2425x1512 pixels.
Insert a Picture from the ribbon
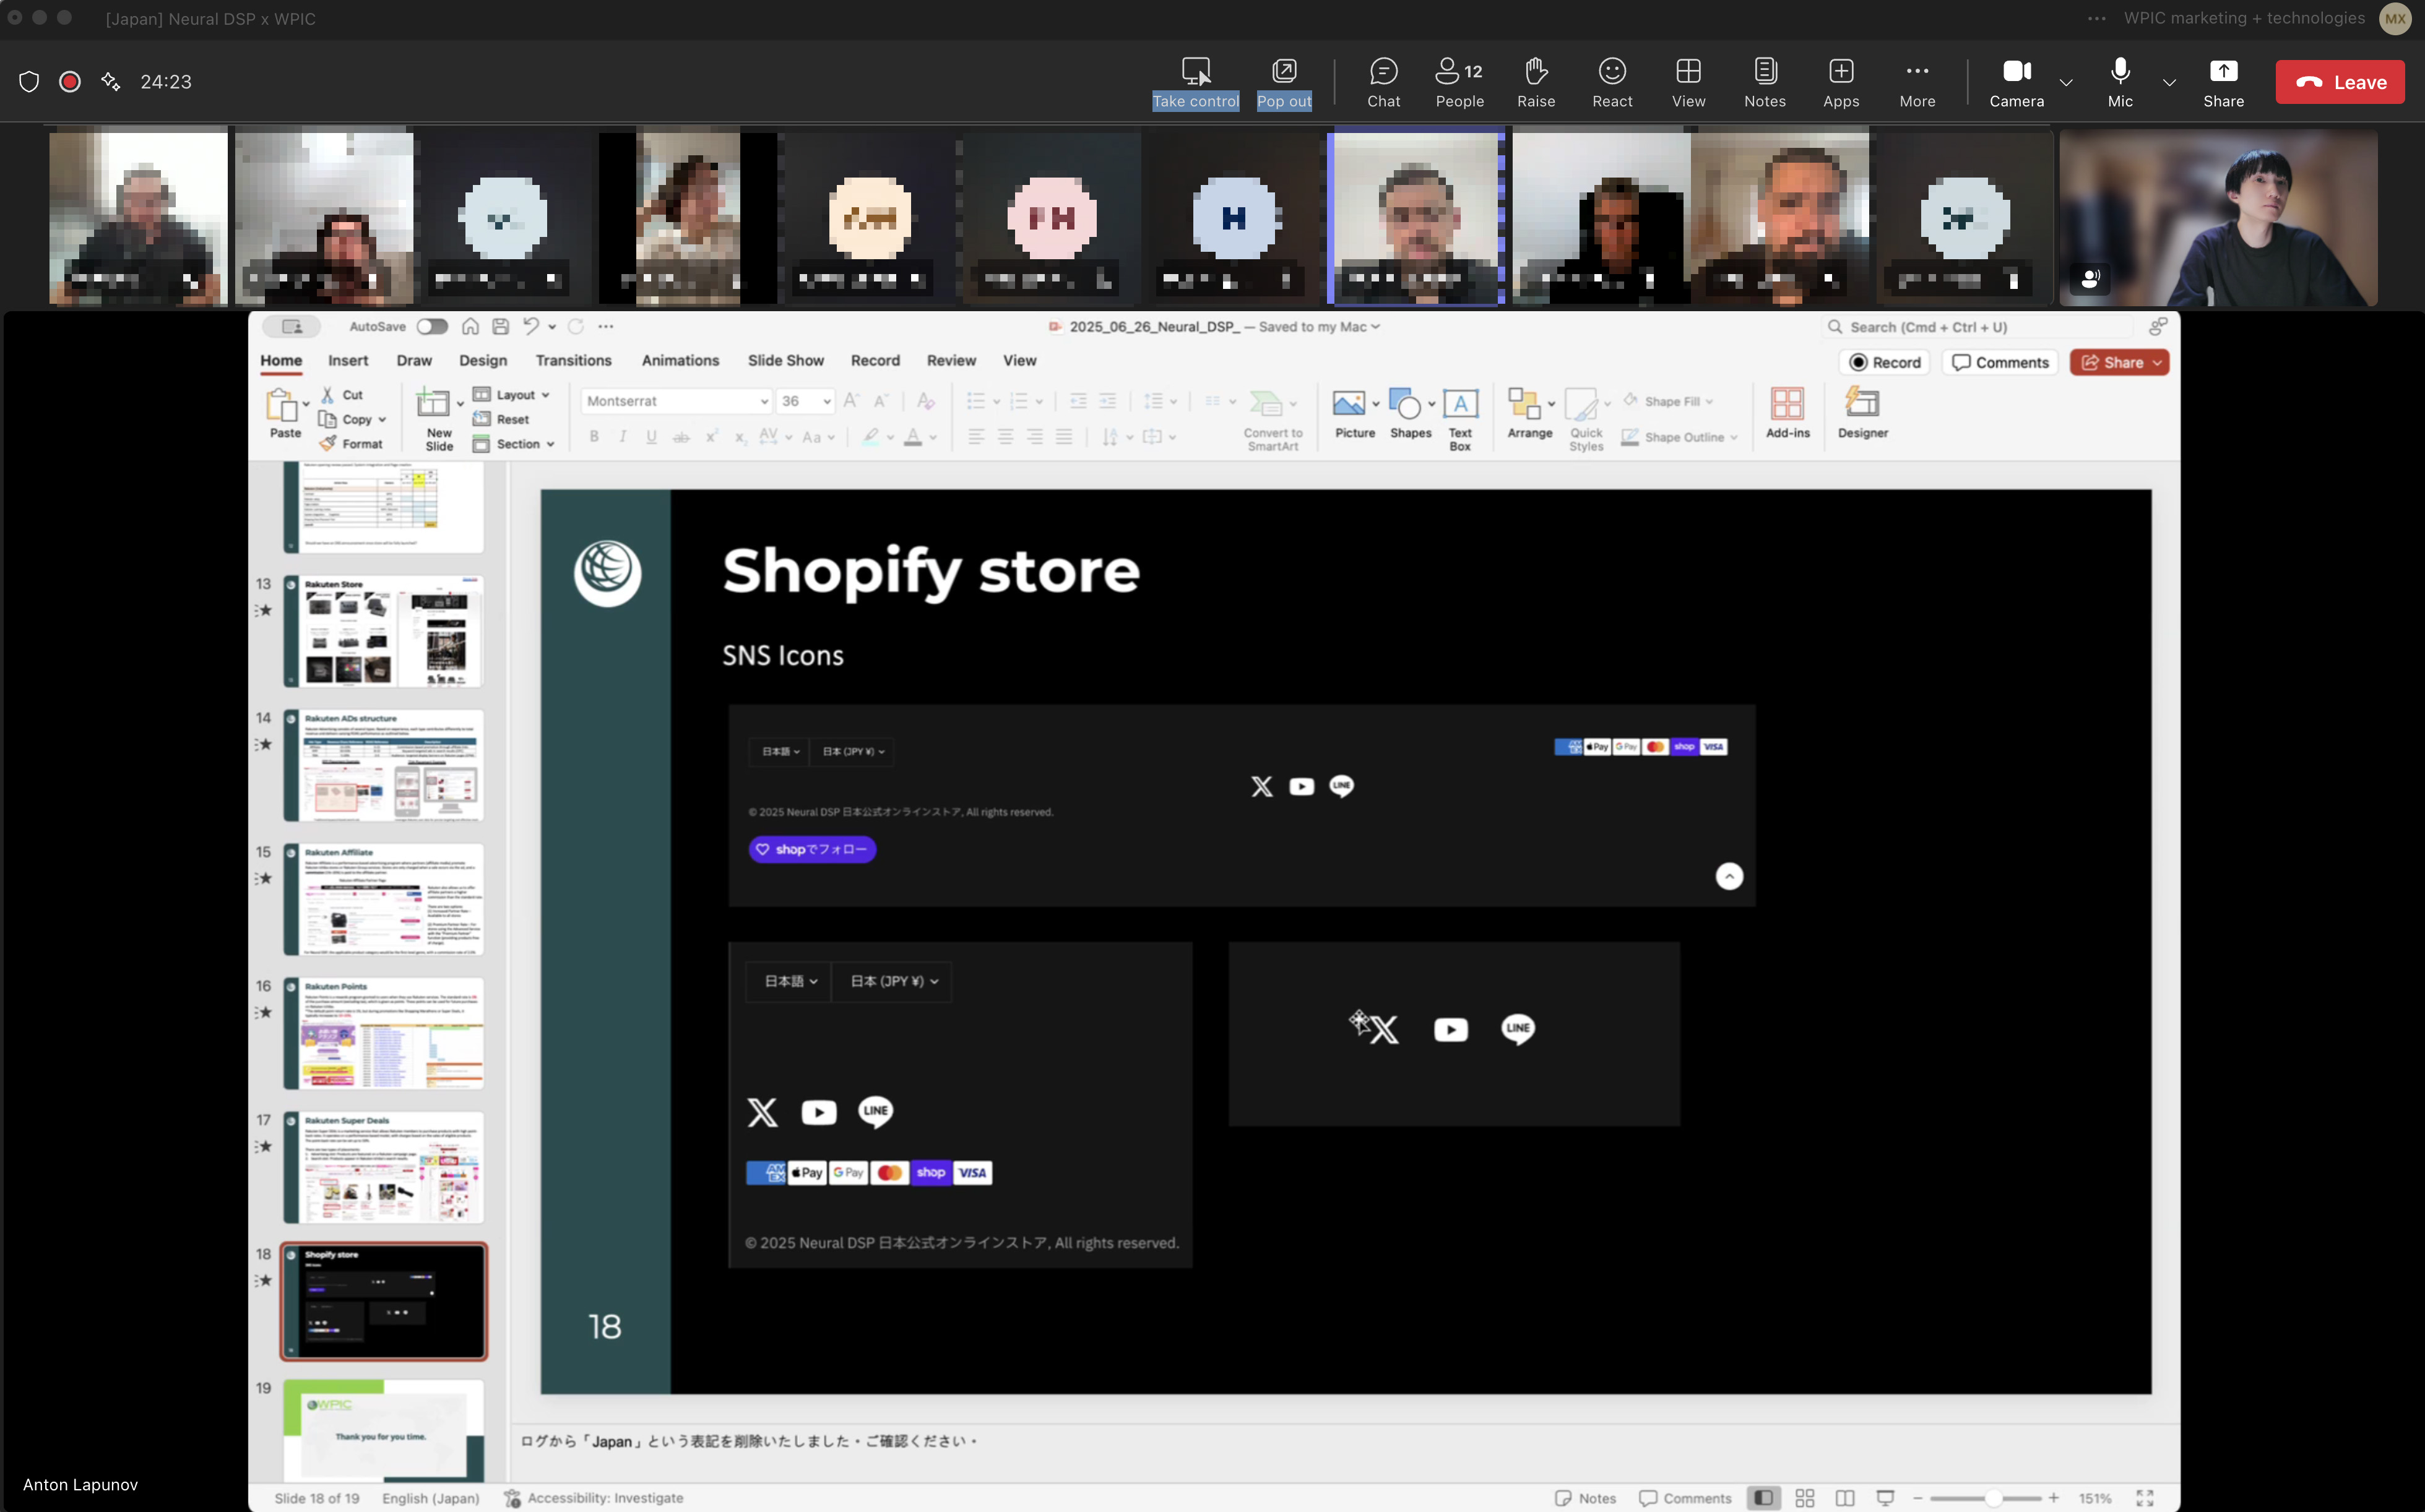[1355, 414]
